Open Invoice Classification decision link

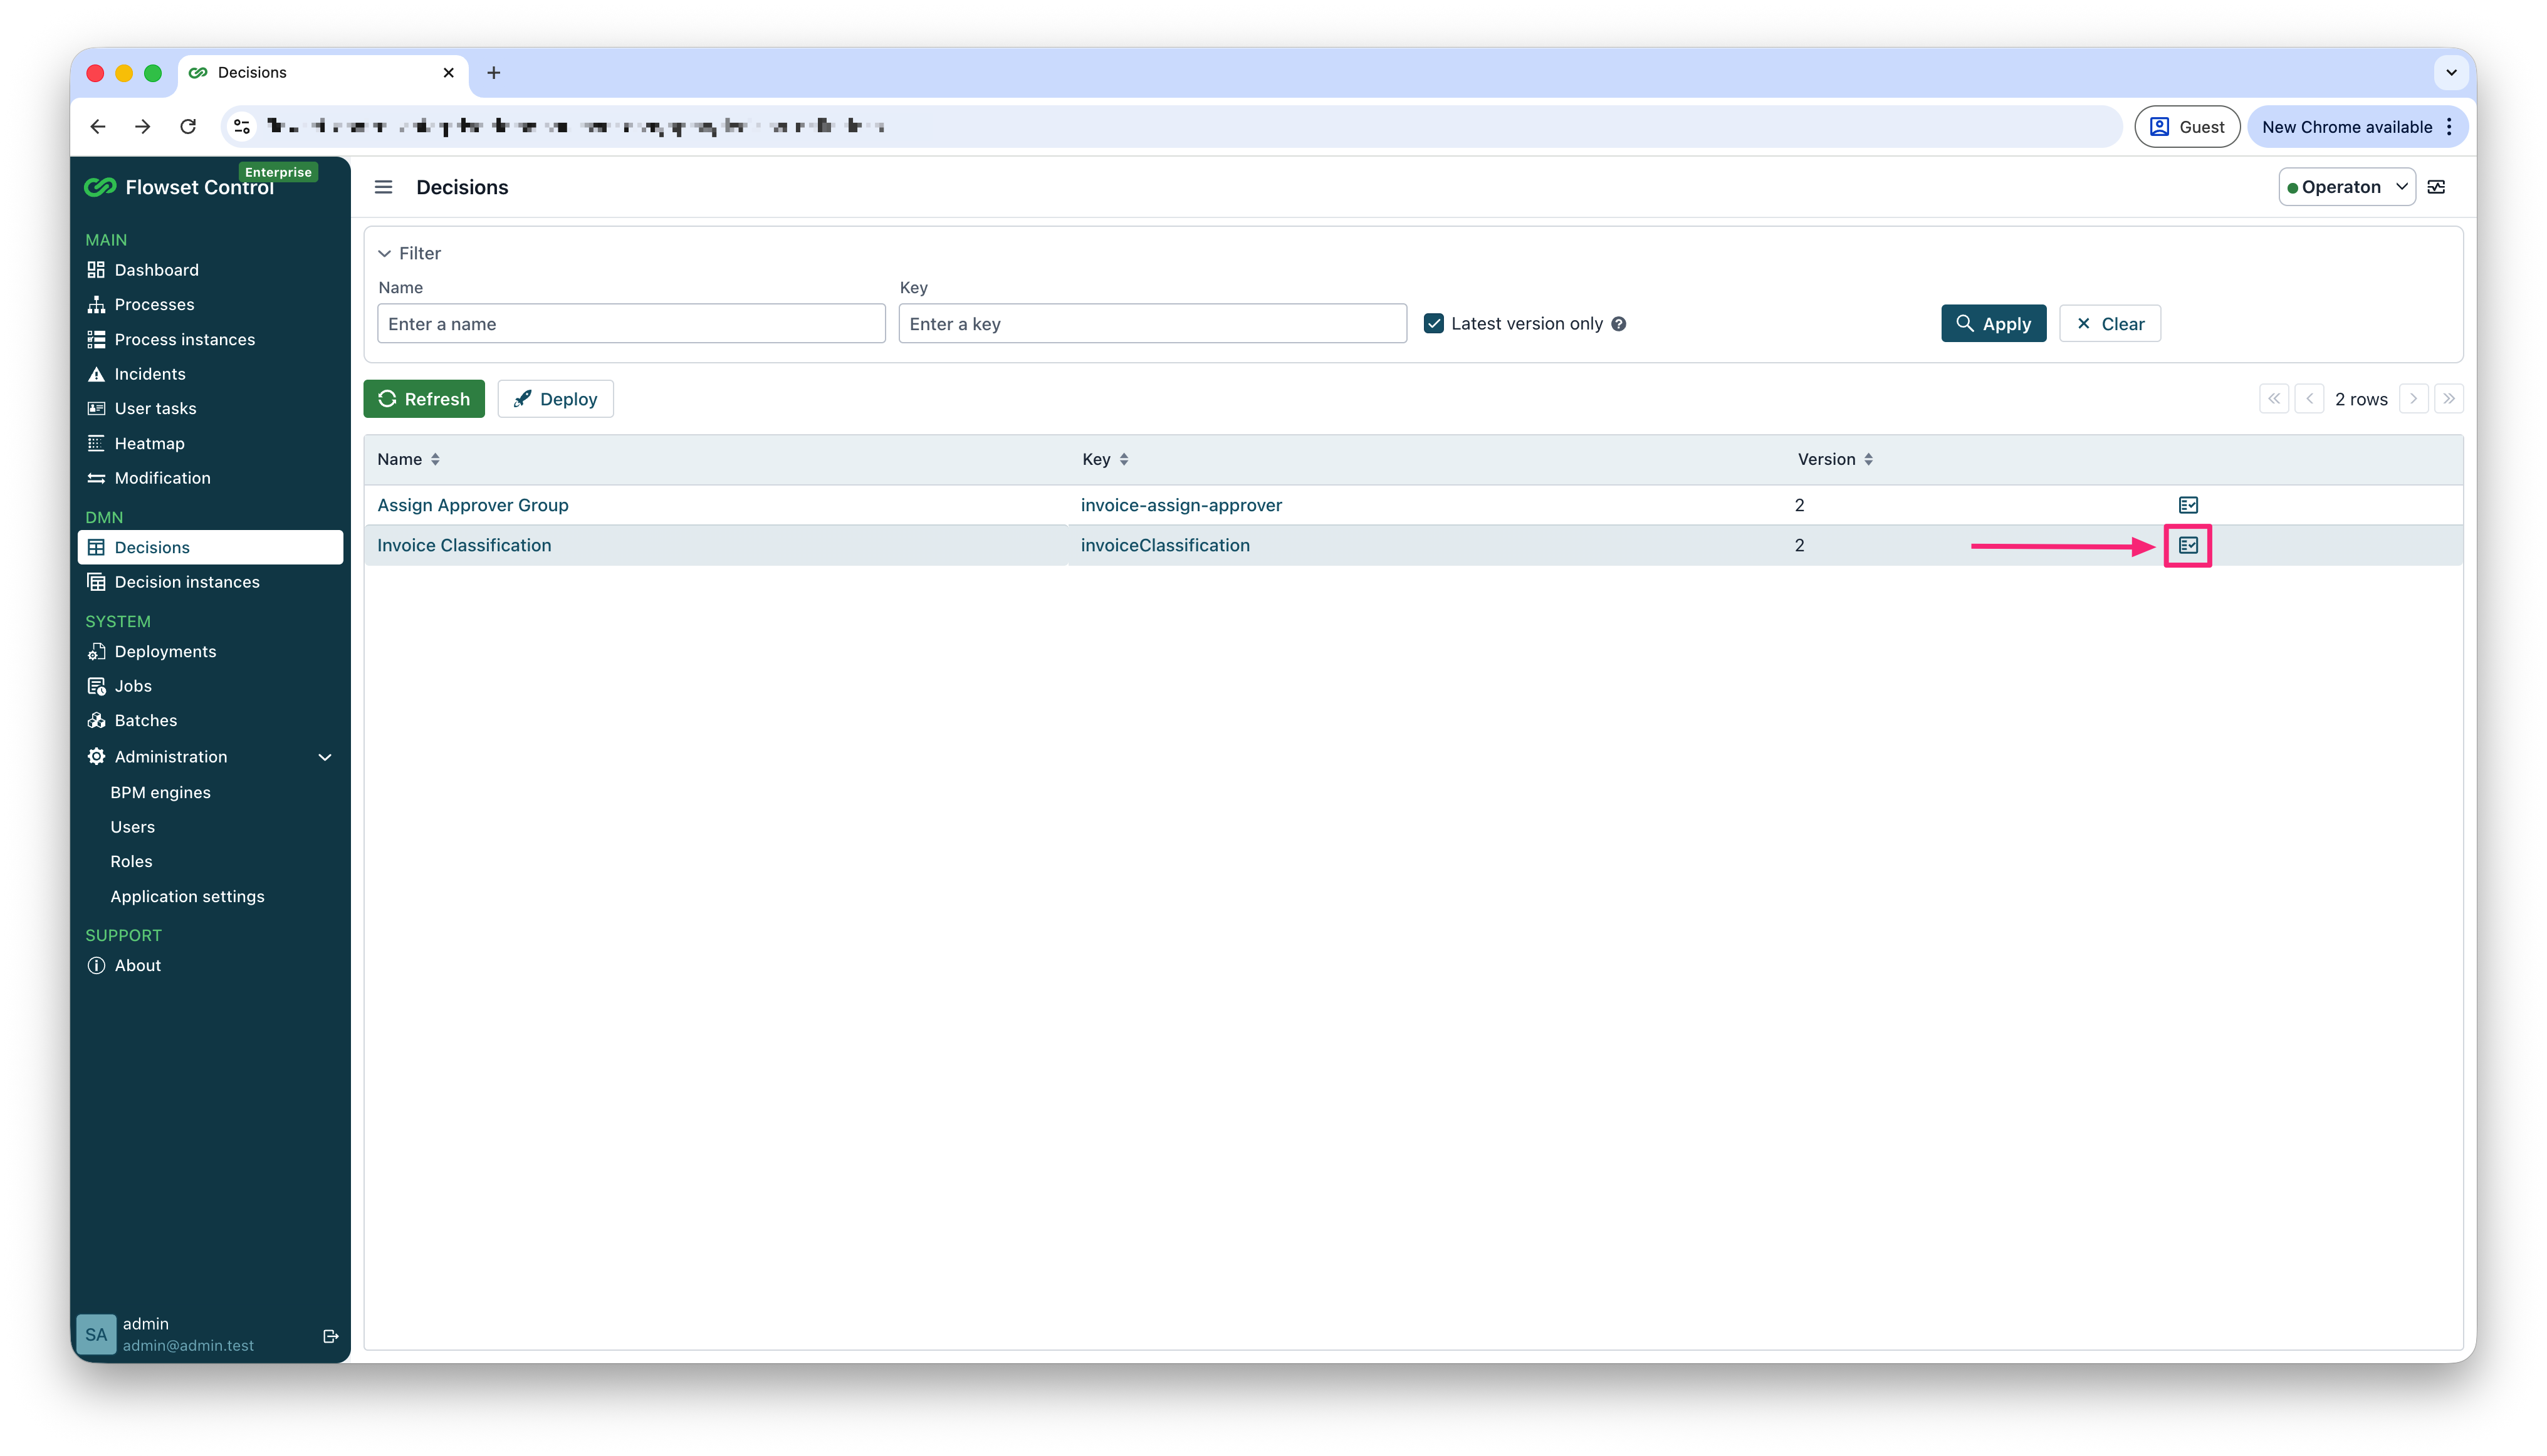point(464,545)
